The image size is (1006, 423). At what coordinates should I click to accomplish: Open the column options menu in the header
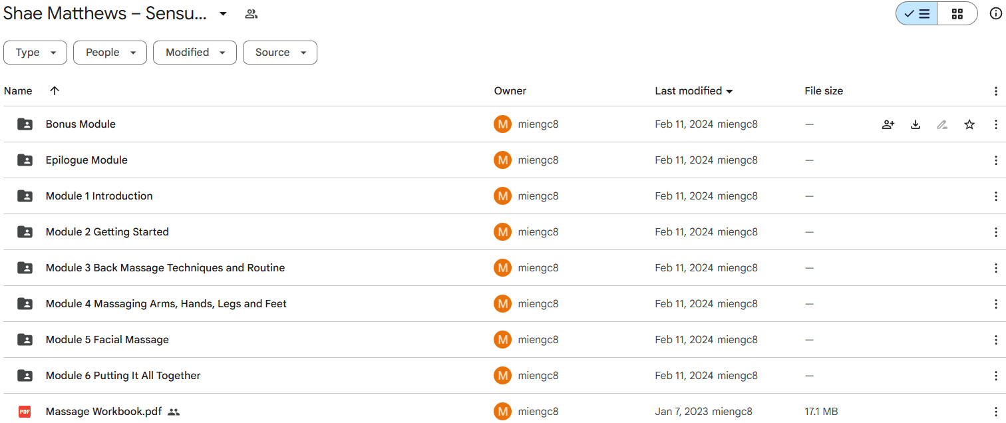[x=995, y=91]
